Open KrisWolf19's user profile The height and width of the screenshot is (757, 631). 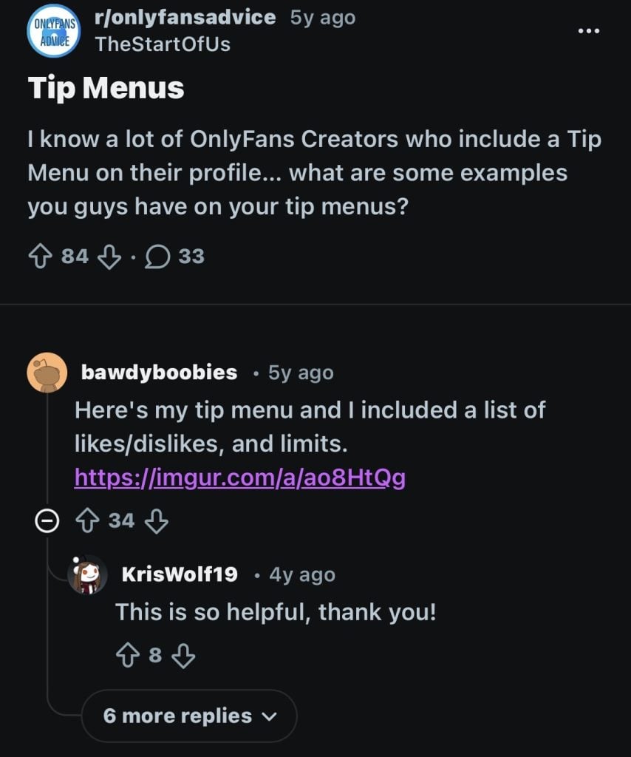[x=179, y=574]
